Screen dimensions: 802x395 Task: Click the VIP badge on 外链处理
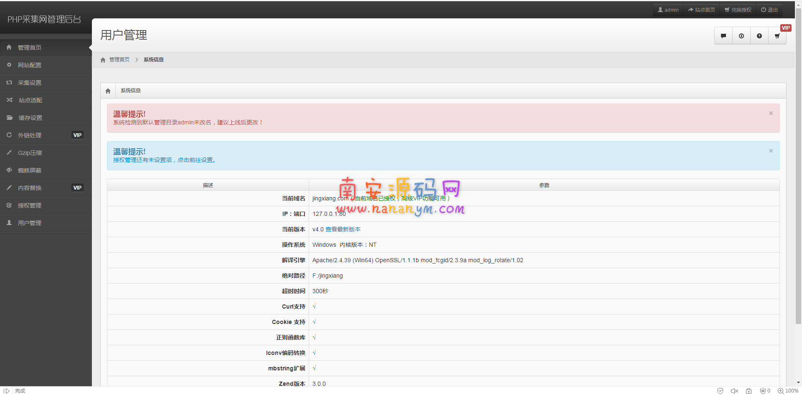pos(77,135)
